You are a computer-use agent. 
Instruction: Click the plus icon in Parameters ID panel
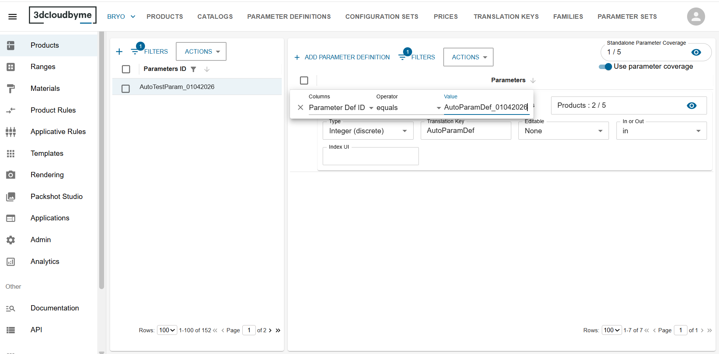(x=119, y=51)
